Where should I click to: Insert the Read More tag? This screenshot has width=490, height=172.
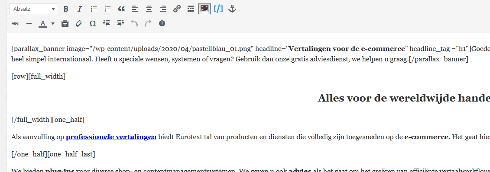191,9
